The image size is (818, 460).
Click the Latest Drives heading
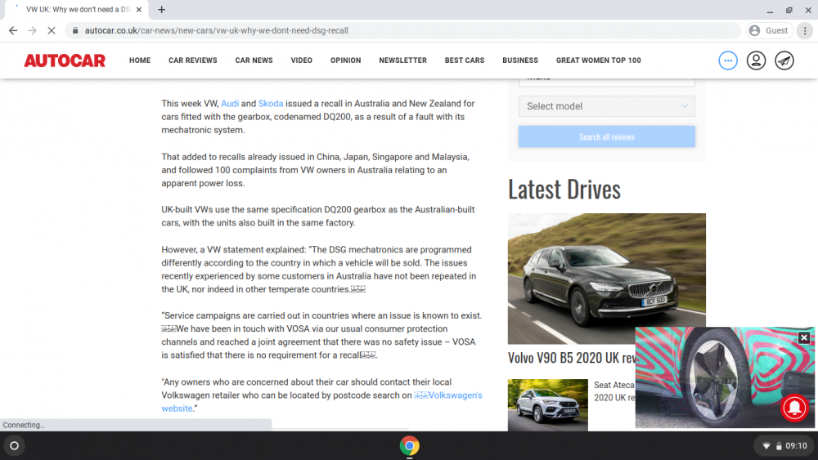click(x=564, y=189)
